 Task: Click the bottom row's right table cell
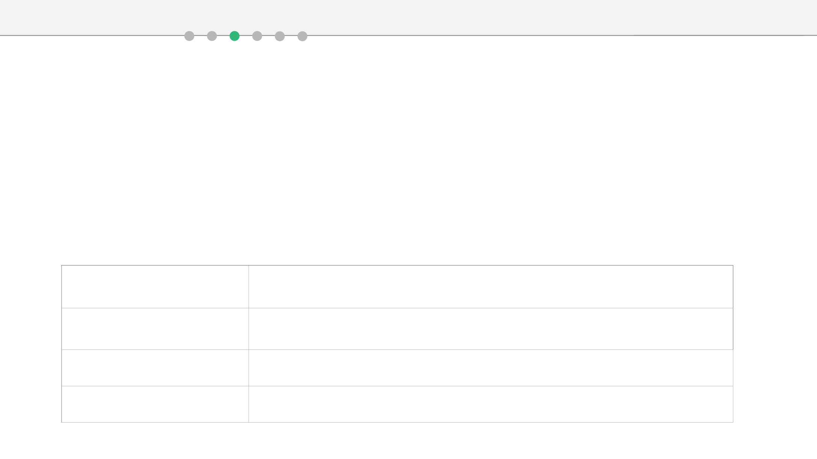[x=490, y=404]
